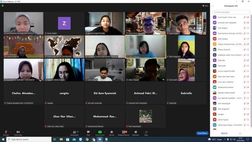Select Vina Cindyana's video tile

tap(146, 47)
